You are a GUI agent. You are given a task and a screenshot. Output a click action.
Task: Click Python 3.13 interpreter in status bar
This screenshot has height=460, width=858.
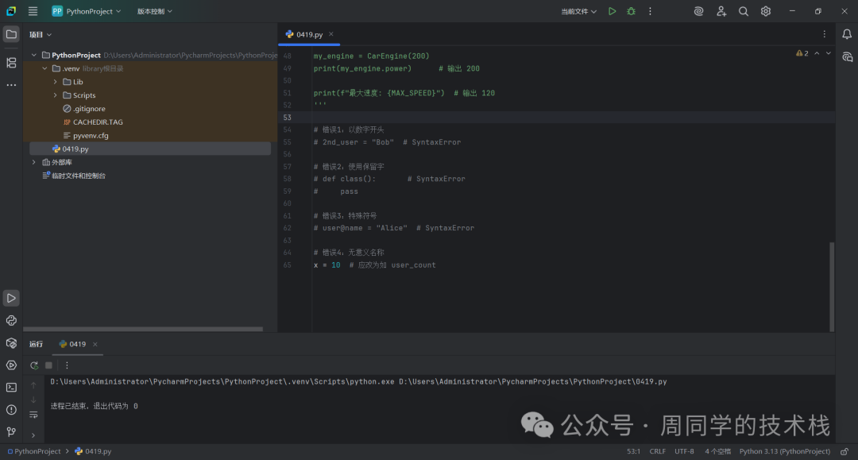click(x=784, y=451)
